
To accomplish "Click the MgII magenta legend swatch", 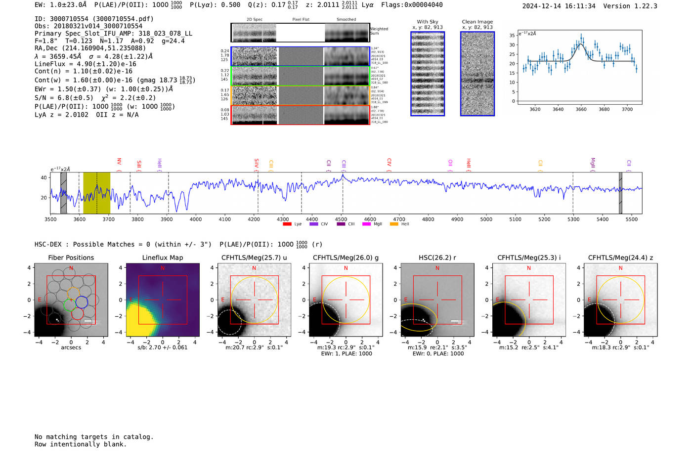I will pos(366,224).
